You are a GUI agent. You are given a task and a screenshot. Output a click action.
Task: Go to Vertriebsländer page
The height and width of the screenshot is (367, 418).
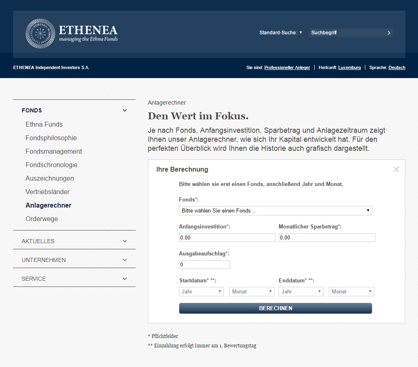point(47,192)
